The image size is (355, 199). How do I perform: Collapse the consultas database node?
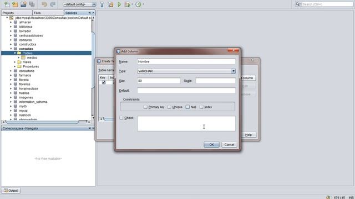(11, 49)
